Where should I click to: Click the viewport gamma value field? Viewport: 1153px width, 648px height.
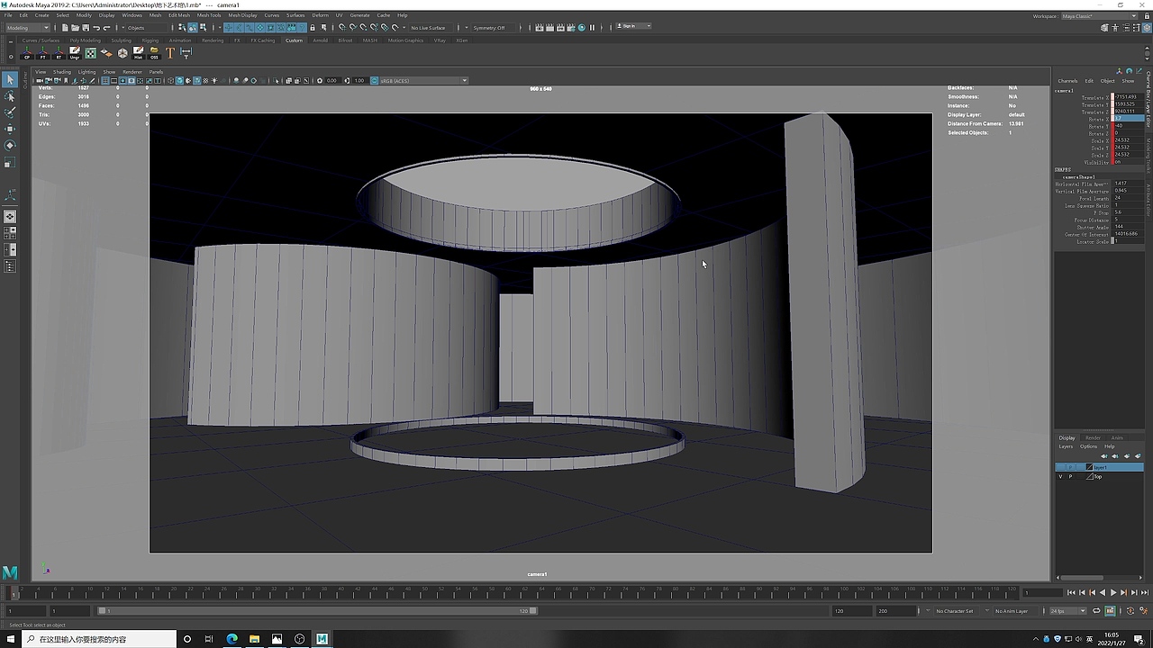point(359,81)
